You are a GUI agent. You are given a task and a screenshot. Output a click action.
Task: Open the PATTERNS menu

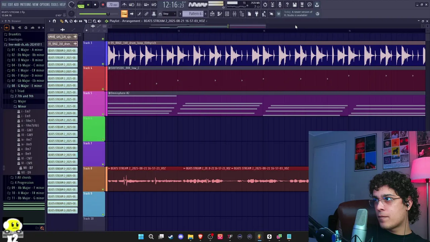click(26, 4)
